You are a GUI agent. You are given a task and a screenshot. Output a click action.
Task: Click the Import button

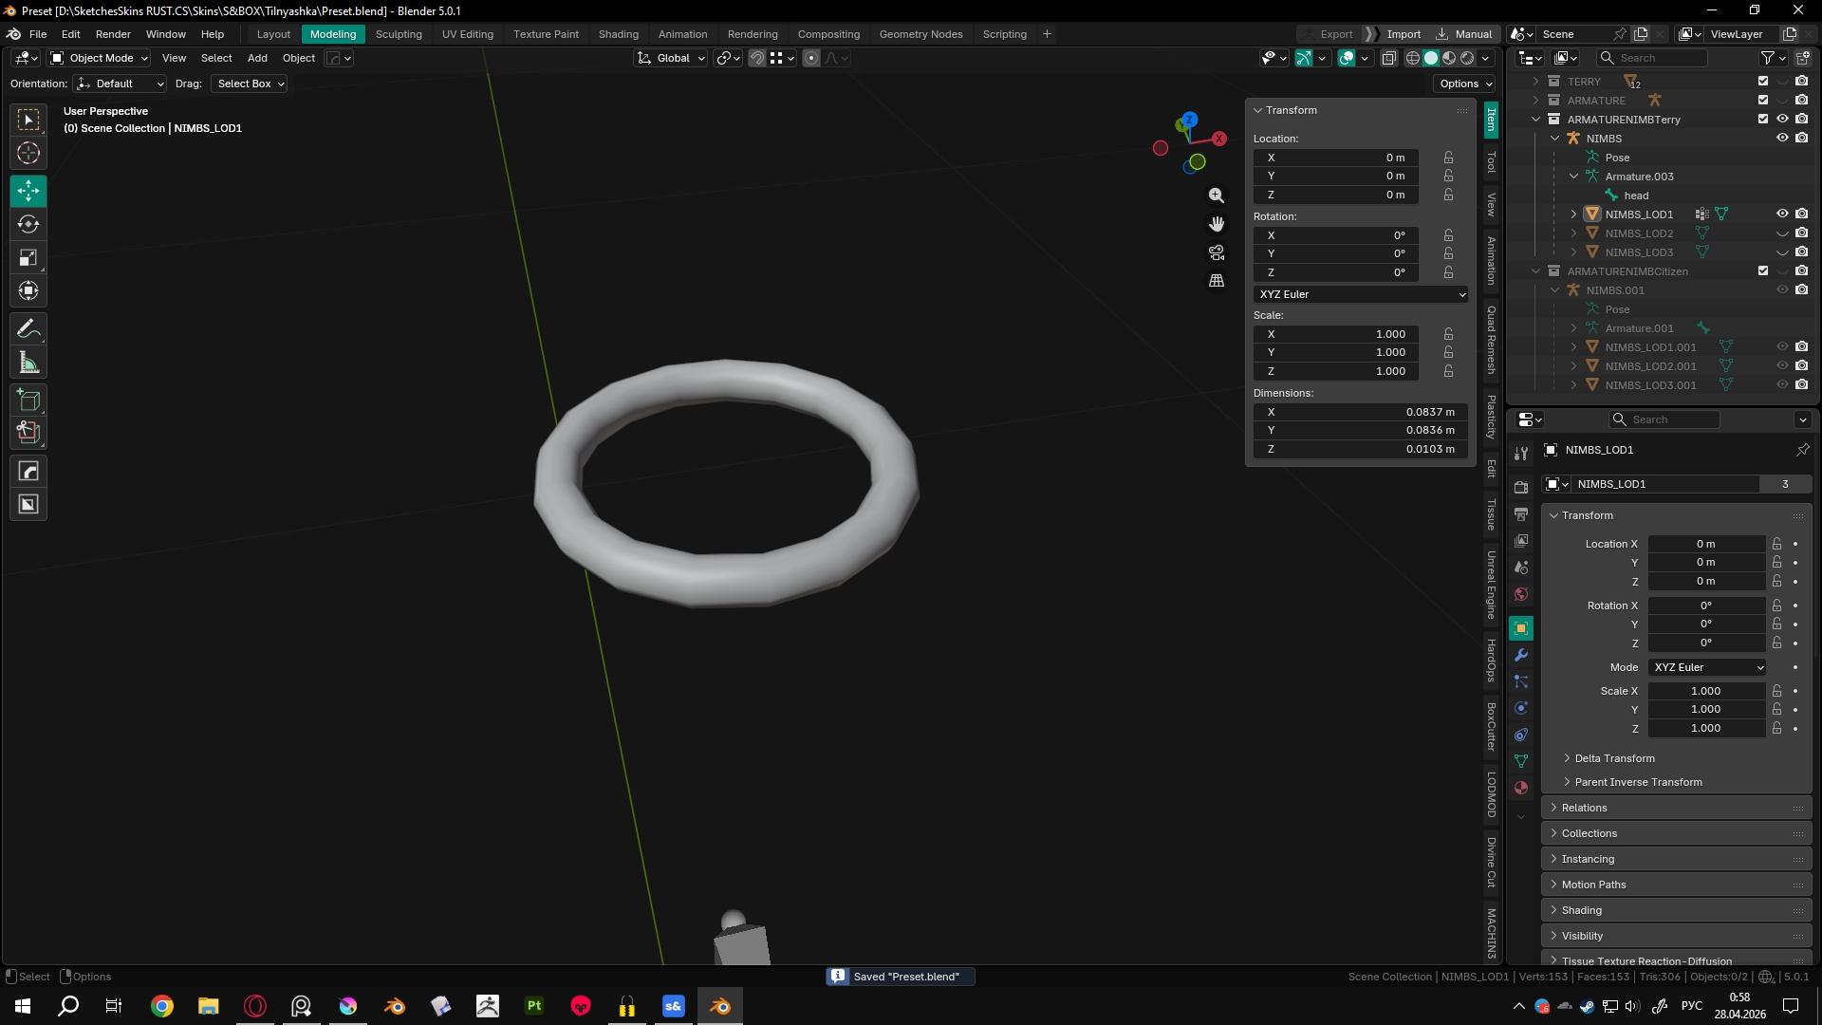pyautogui.click(x=1403, y=34)
